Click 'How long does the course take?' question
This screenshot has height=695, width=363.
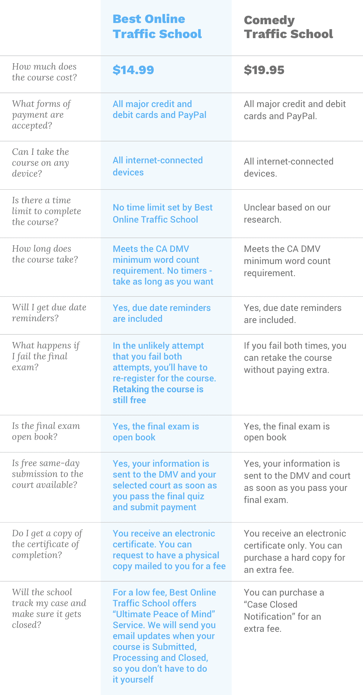[x=45, y=254]
